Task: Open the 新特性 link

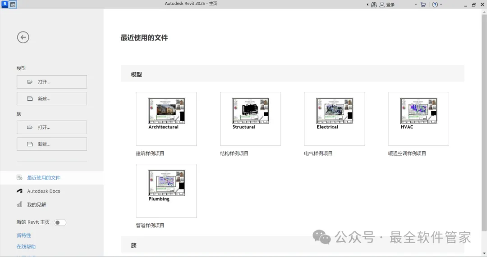Action: coord(23,235)
